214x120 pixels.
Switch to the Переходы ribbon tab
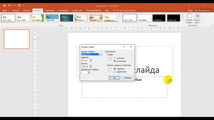click(50, 10)
